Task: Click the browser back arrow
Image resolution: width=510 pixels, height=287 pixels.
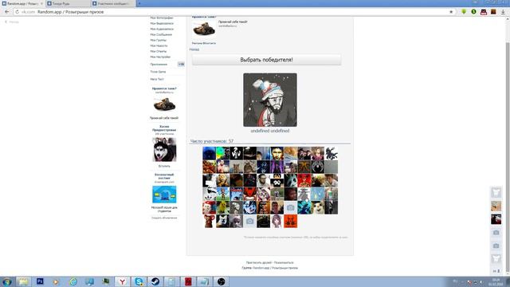Action: [7, 12]
